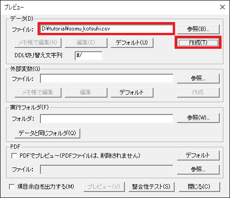Click the DDL切り替え文字列 input field
230x198 pixels.
point(89,56)
